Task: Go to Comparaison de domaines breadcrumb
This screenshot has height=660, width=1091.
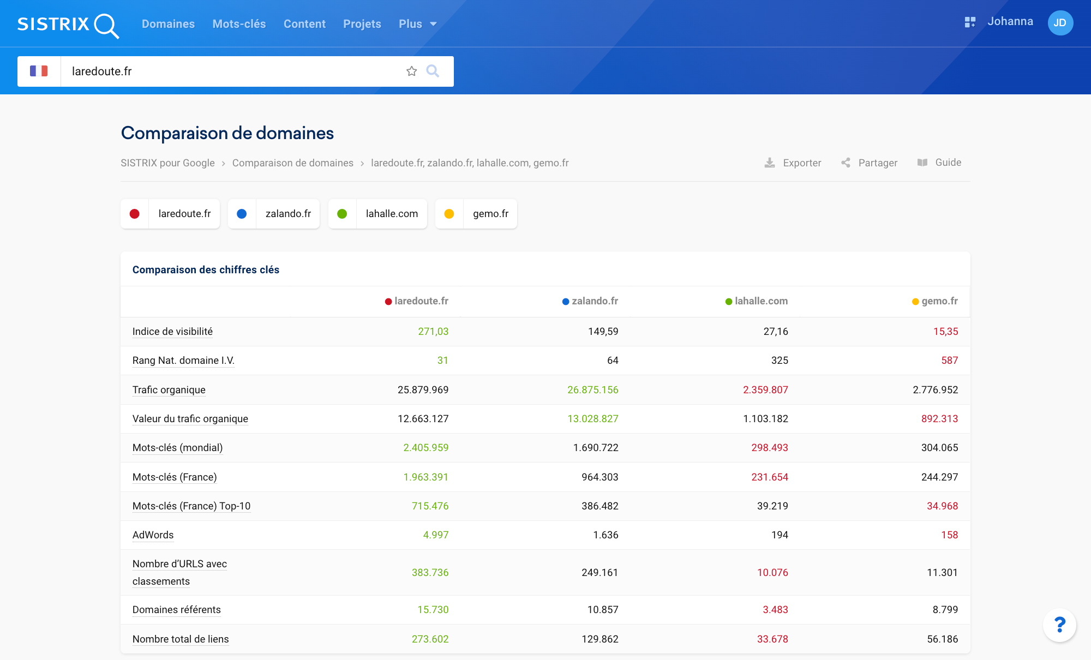Action: (293, 163)
